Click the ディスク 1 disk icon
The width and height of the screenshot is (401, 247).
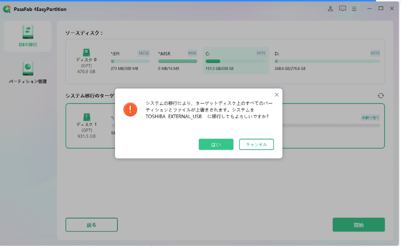coord(87,117)
